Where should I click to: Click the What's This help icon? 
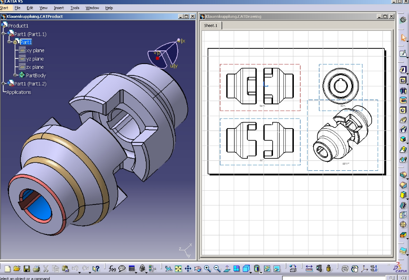click(96, 269)
